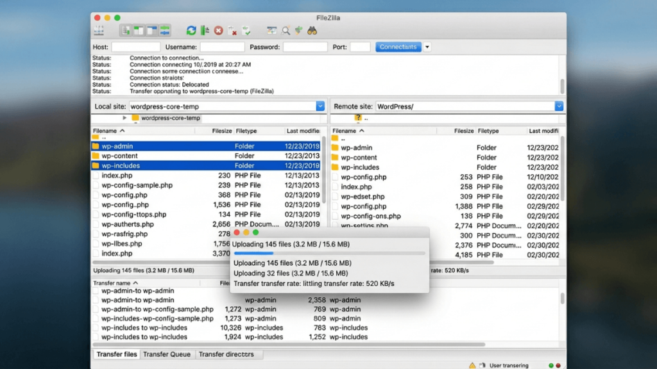Click the reconnect to server icon
Viewport: 657px width, 369px height.
246,31
